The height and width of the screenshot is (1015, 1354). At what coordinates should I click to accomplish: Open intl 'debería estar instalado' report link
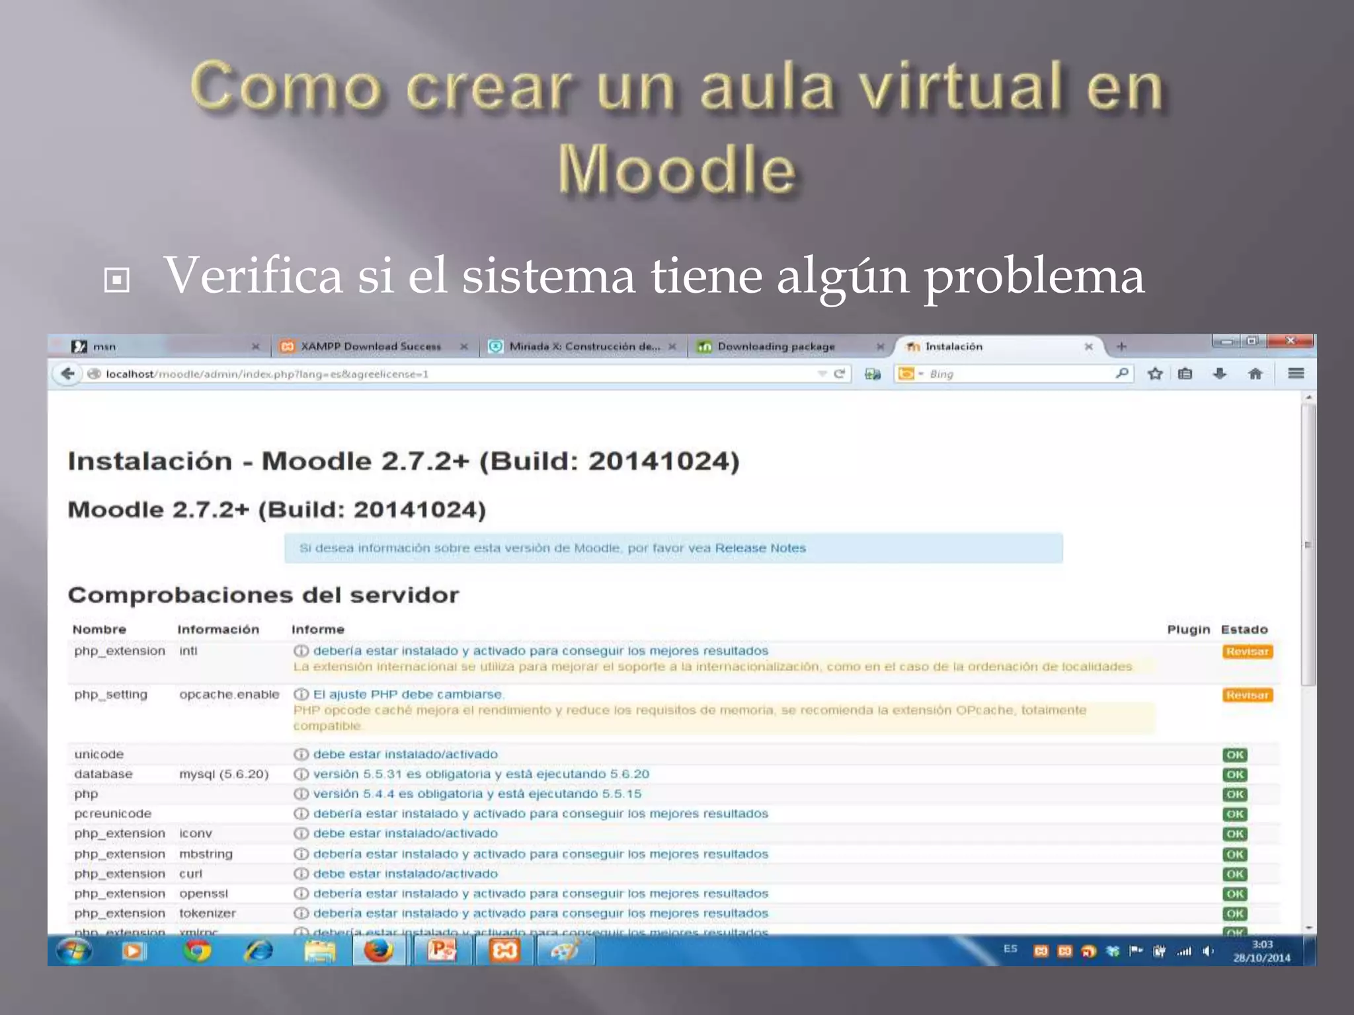point(541,651)
